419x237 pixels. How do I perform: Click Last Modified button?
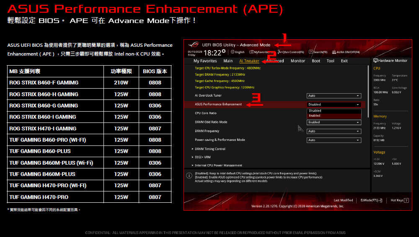[x=343, y=201]
